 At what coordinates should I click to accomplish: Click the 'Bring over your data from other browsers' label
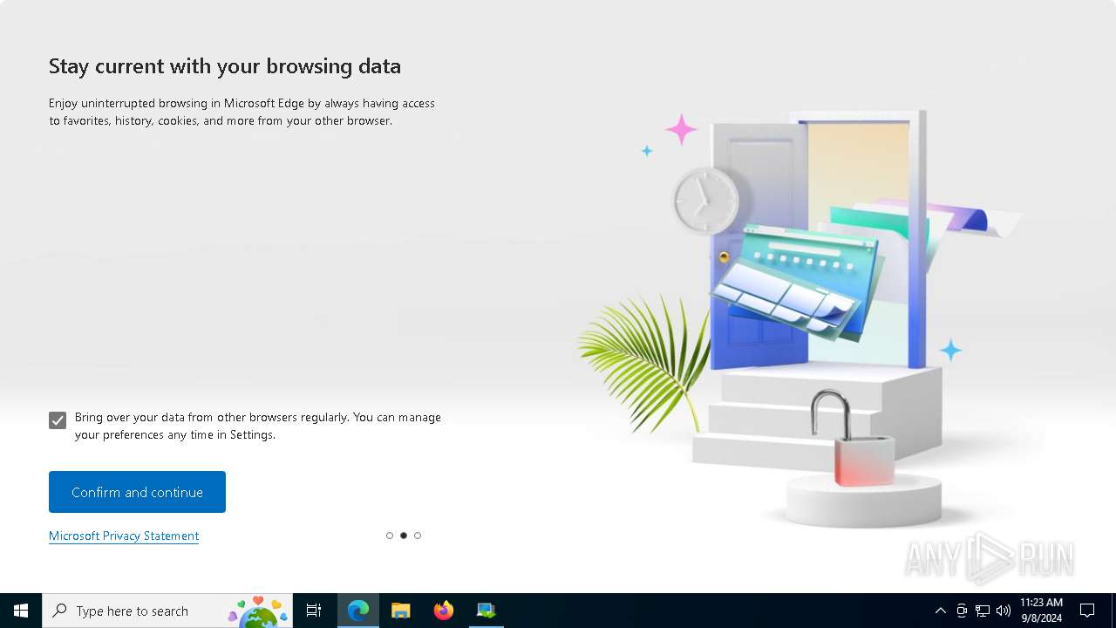(x=258, y=426)
